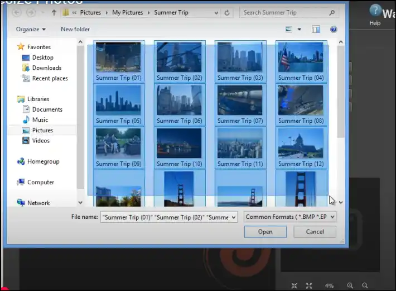The height and width of the screenshot is (291, 396).
Task: Select the Summer Trip (11) thumbnail
Action: pyautogui.click(x=240, y=147)
